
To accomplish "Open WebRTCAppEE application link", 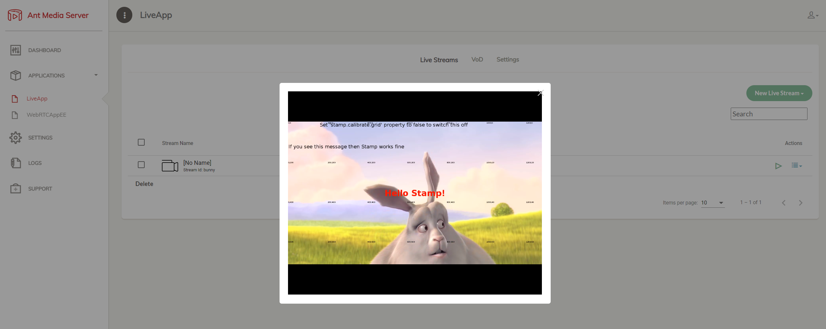I will (x=46, y=115).
